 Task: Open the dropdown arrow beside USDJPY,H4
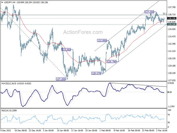coord(2,2)
